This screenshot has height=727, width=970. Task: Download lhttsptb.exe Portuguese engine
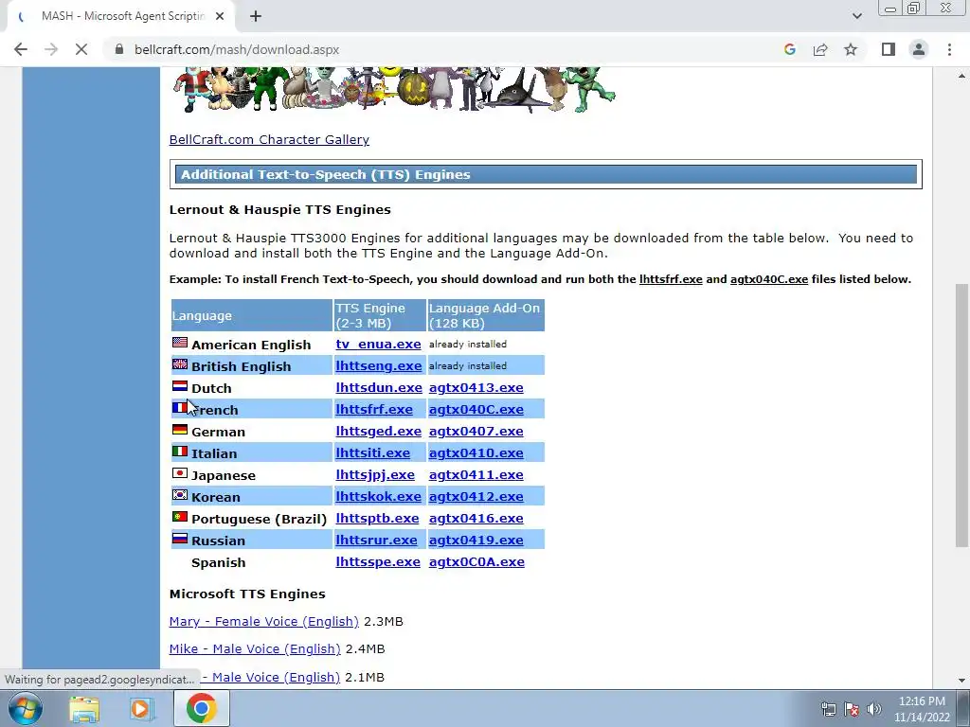(x=377, y=518)
